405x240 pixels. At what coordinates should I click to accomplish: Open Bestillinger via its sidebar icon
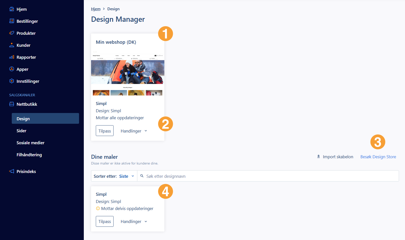click(12, 21)
